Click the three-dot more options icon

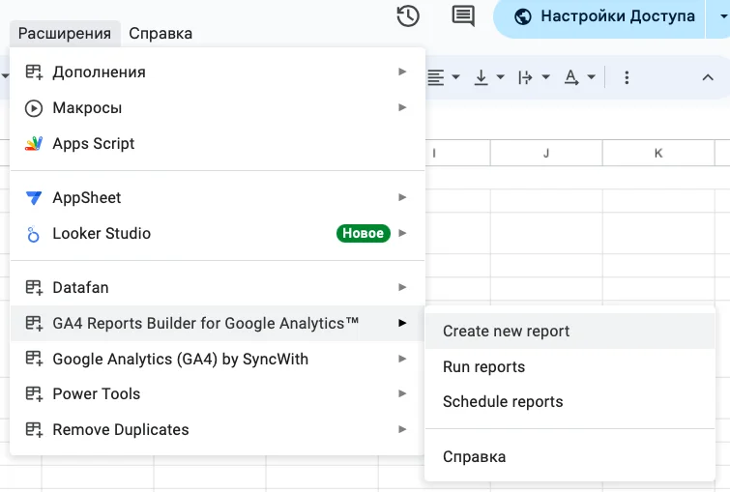(627, 77)
